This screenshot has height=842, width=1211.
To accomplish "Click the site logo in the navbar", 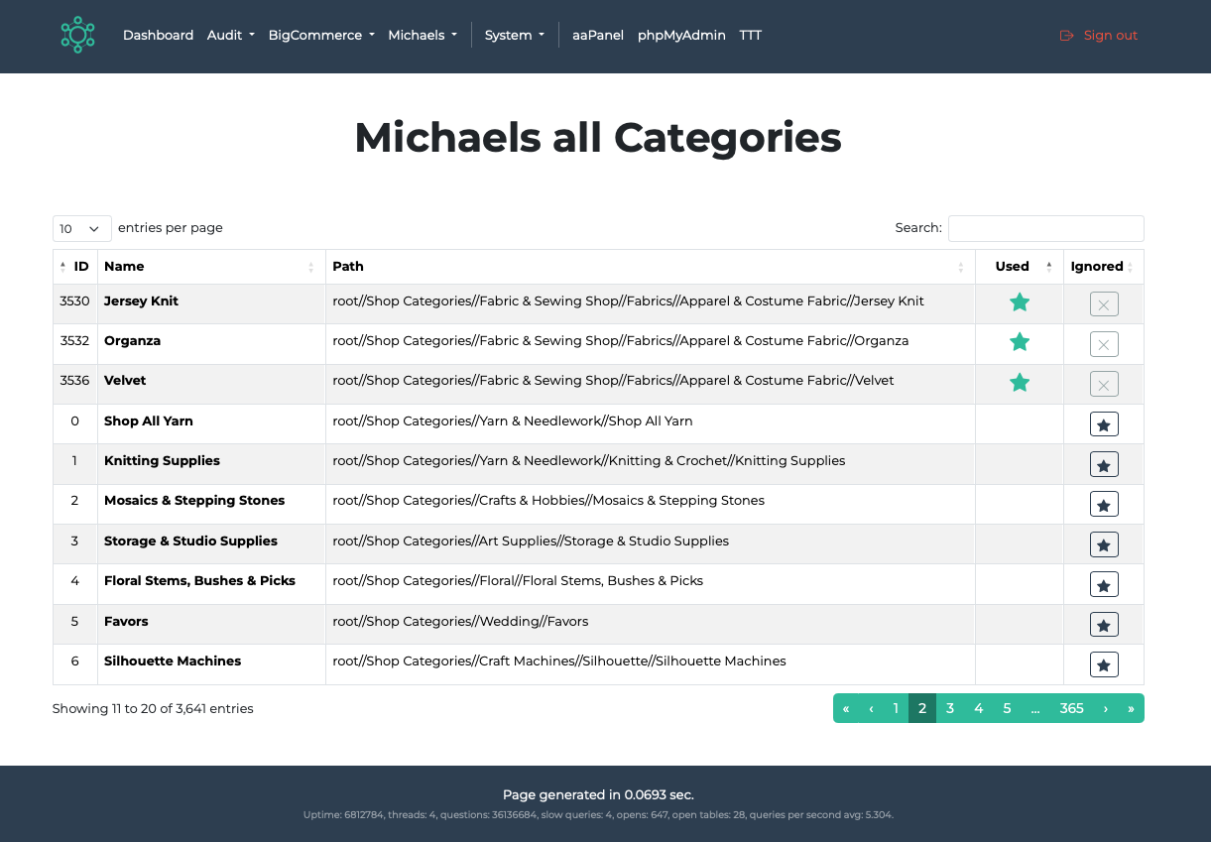I will 77,35.
